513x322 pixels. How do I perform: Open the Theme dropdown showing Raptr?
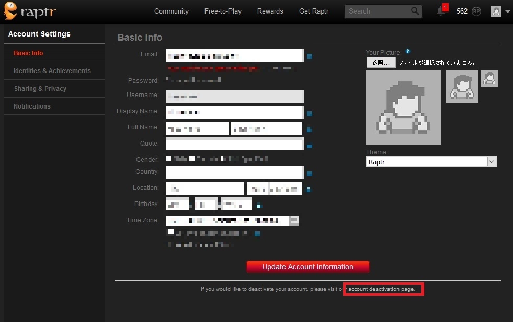pyautogui.click(x=431, y=162)
